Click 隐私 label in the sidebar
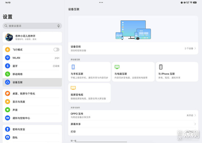The image size is (202, 143). 15,137
